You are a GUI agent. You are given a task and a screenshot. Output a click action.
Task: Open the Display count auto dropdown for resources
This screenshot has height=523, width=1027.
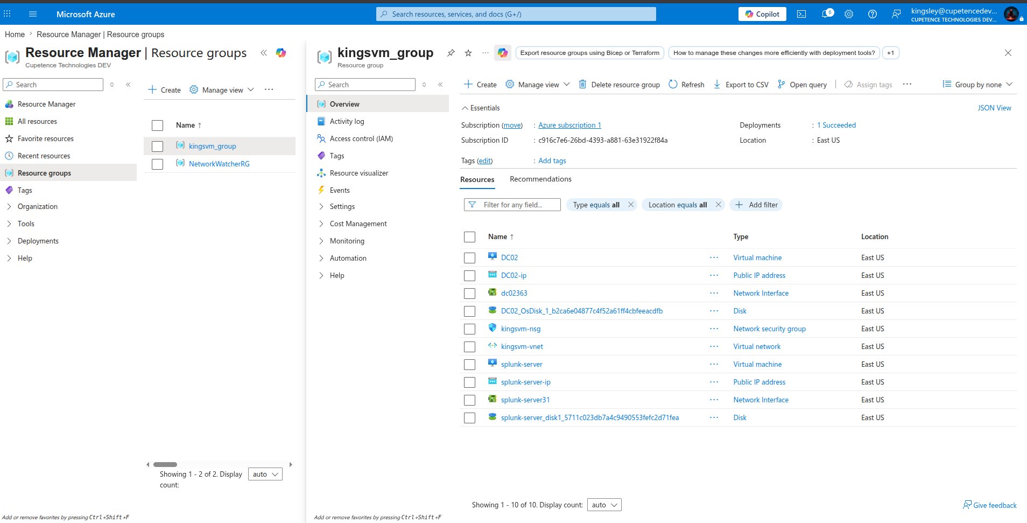click(604, 505)
